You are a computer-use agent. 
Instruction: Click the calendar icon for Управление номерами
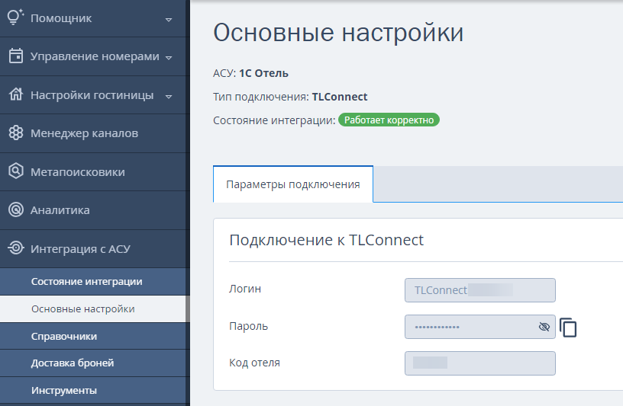click(x=16, y=56)
